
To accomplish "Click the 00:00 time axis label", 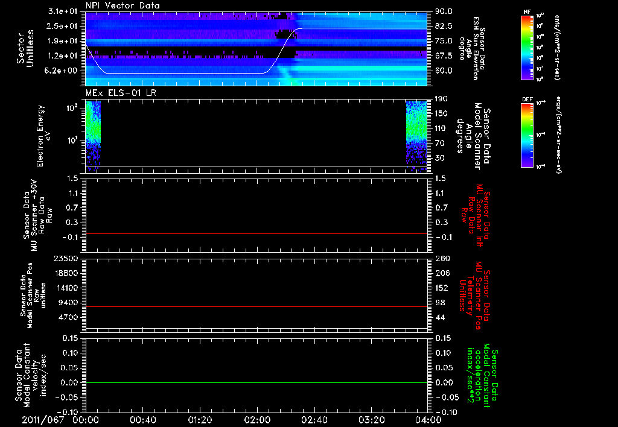I will (x=86, y=420).
